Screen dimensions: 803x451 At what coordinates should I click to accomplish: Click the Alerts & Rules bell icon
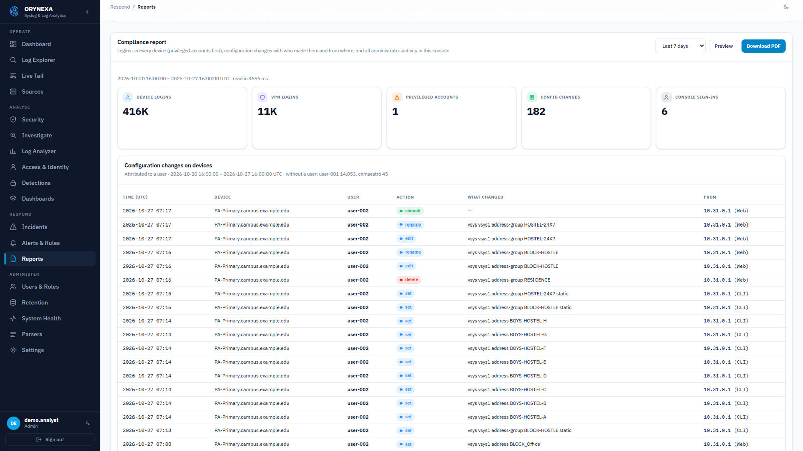(13, 243)
